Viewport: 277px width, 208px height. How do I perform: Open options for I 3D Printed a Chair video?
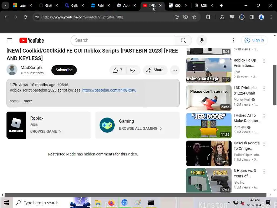coord(264,89)
